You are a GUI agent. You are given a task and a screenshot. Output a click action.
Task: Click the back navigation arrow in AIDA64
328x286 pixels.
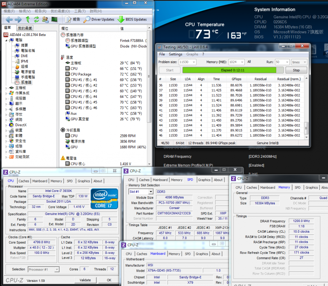pyautogui.click(x=9, y=19)
